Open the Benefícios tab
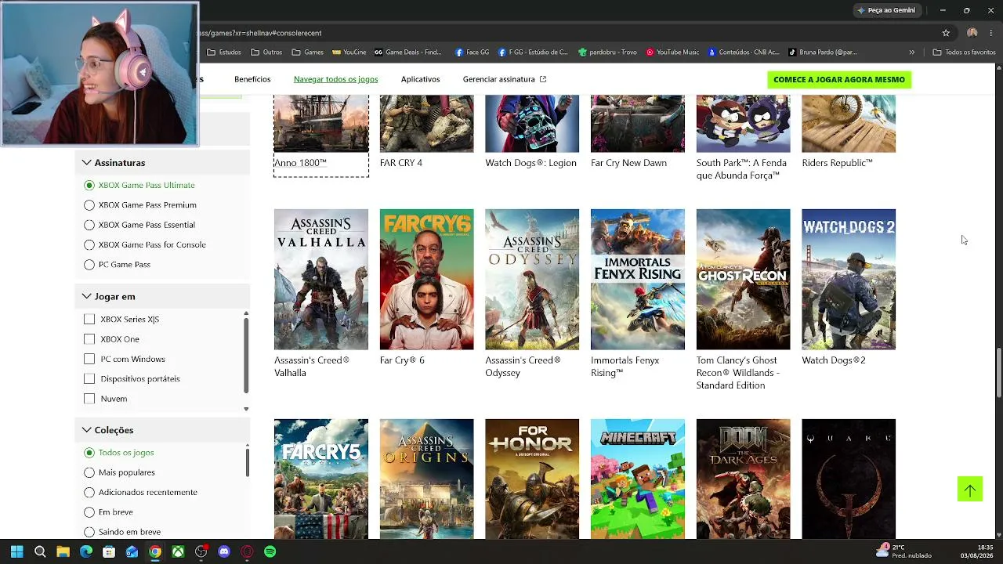 tap(252, 79)
